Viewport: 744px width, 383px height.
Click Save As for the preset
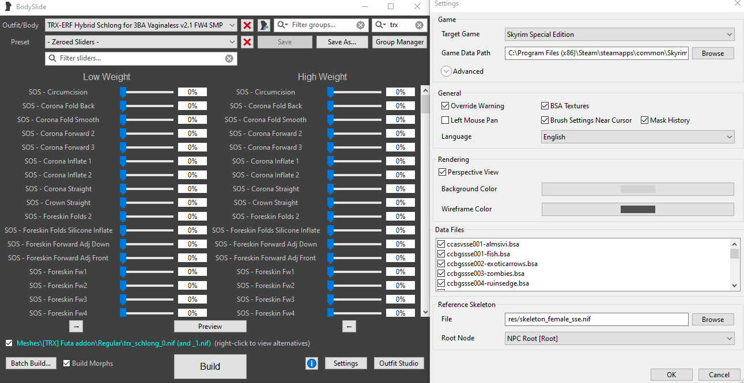(x=342, y=42)
